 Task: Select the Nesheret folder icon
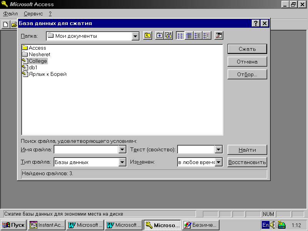pos(25,54)
